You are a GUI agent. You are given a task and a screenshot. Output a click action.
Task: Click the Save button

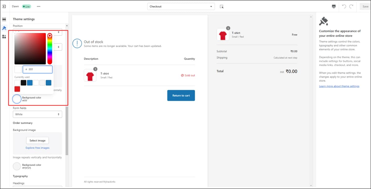point(365,6)
